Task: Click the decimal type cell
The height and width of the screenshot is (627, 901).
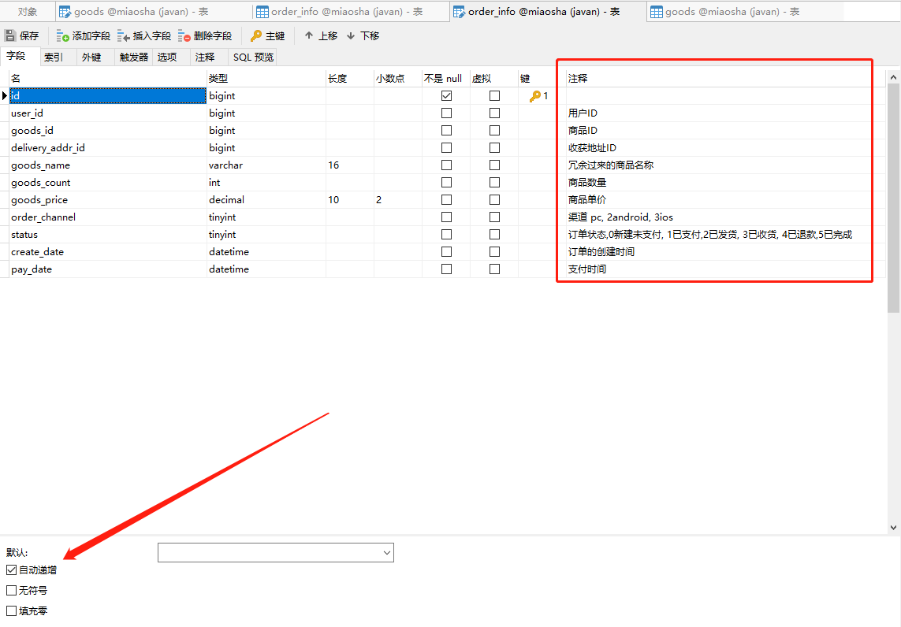Action: (x=266, y=200)
